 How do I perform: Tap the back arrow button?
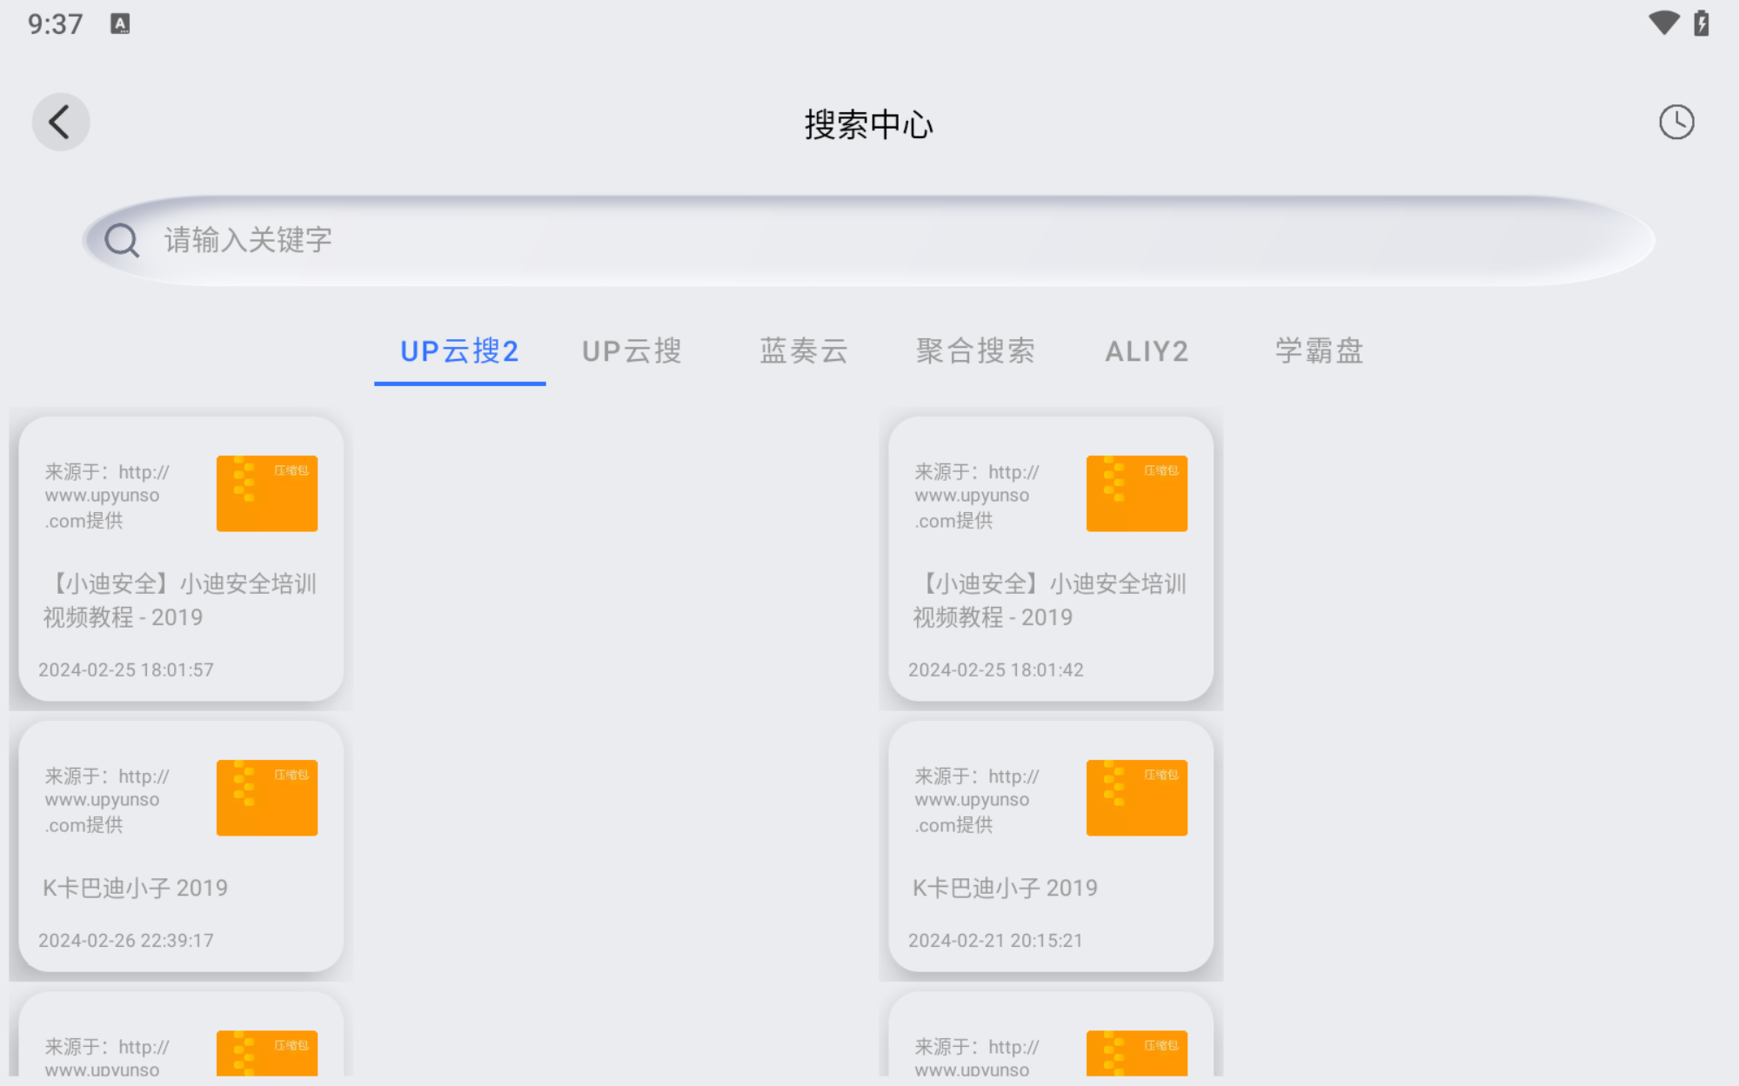pyautogui.click(x=60, y=122)
